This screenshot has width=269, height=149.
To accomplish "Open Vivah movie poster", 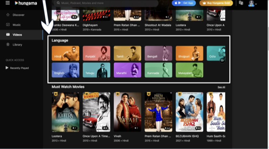I will tap(127, 112).
